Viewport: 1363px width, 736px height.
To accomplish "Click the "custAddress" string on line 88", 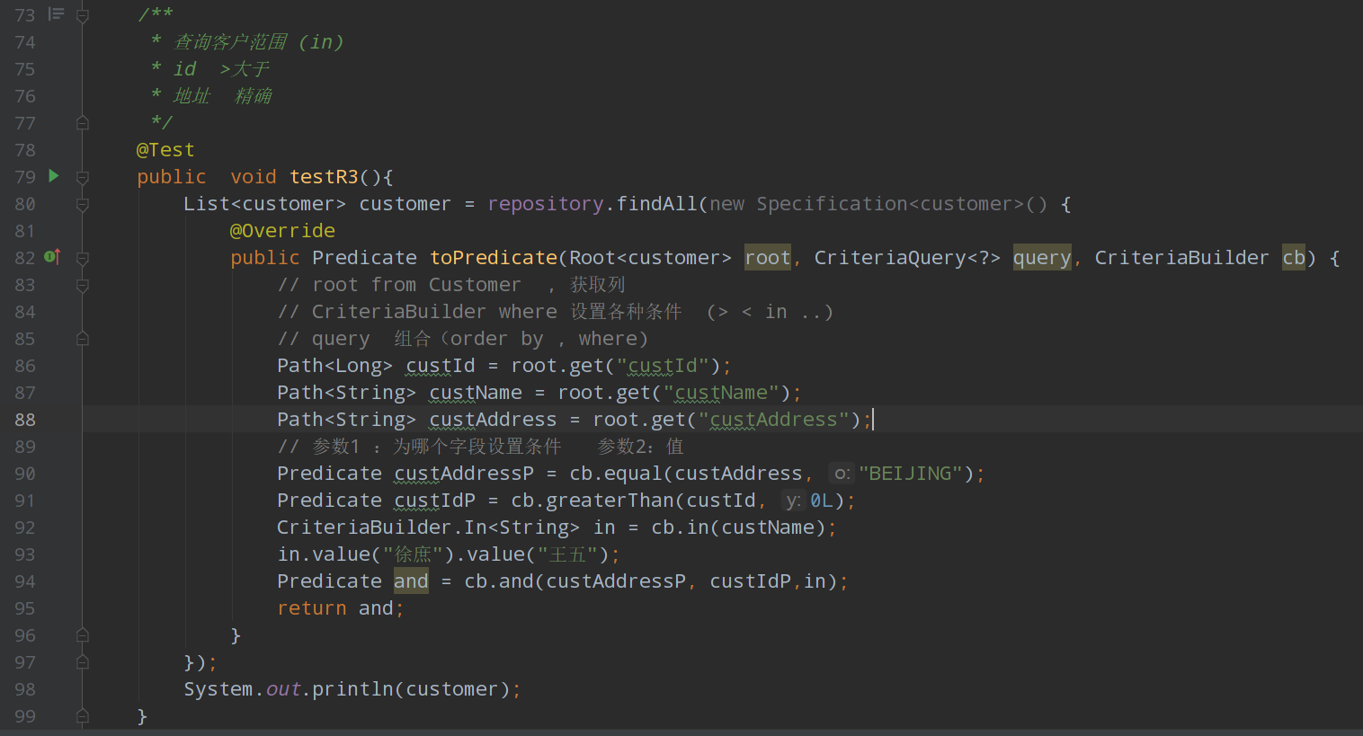I will 774,420.
